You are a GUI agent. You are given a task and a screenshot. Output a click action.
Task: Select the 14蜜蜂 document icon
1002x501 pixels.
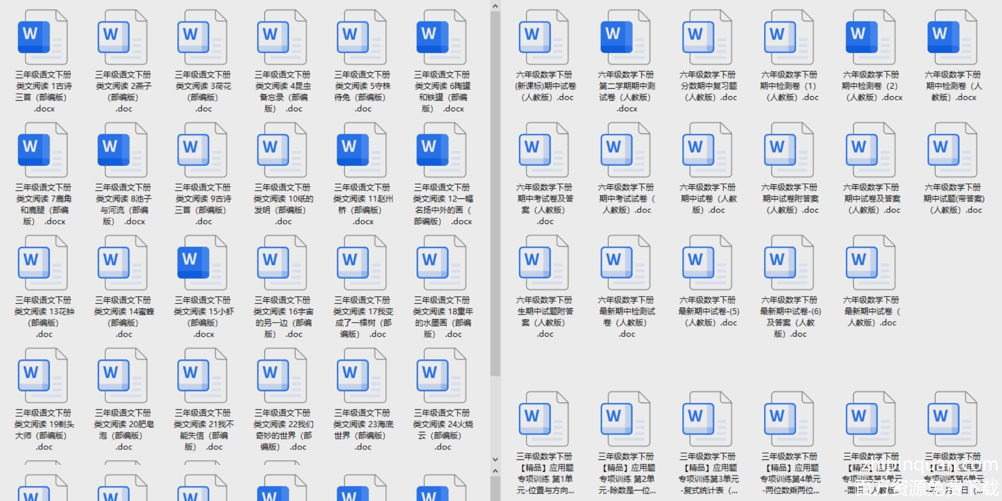coord(122,263)
